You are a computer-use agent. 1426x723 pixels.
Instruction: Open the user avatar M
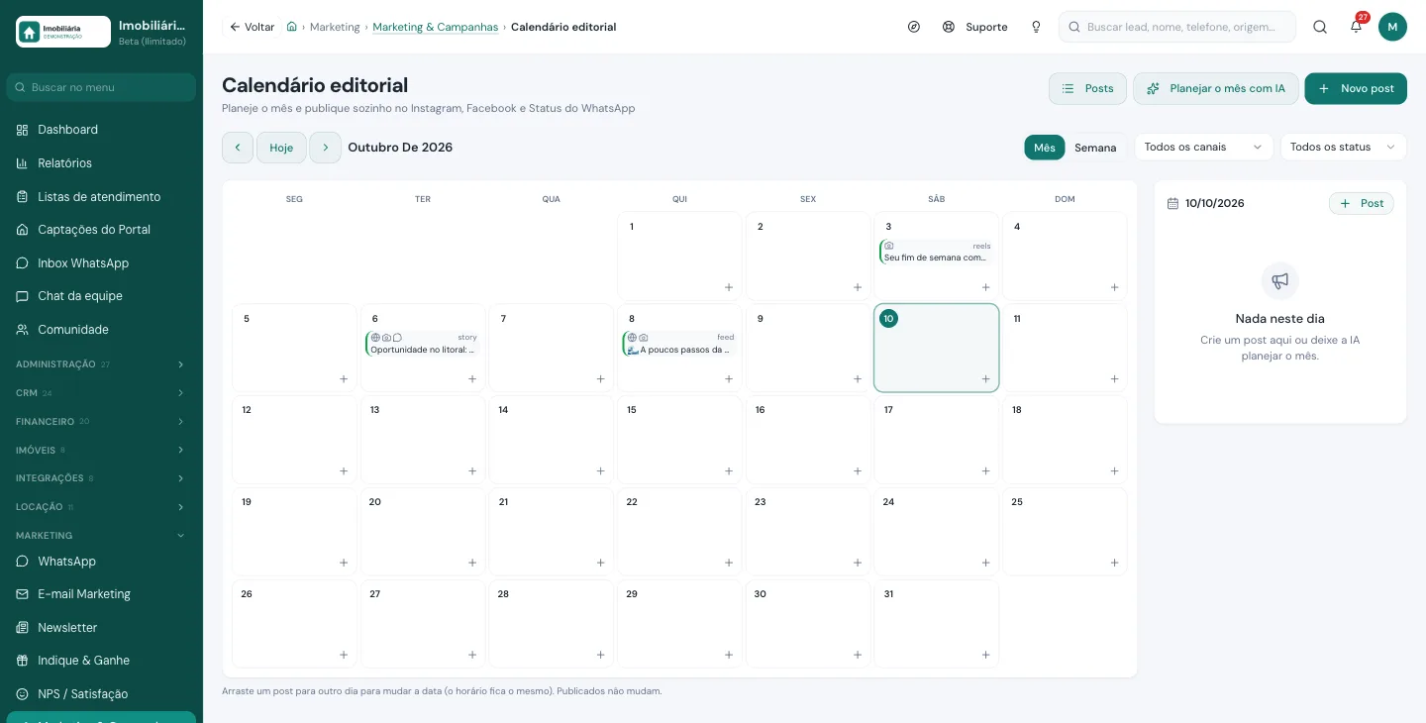click(x=1392, y=27)
